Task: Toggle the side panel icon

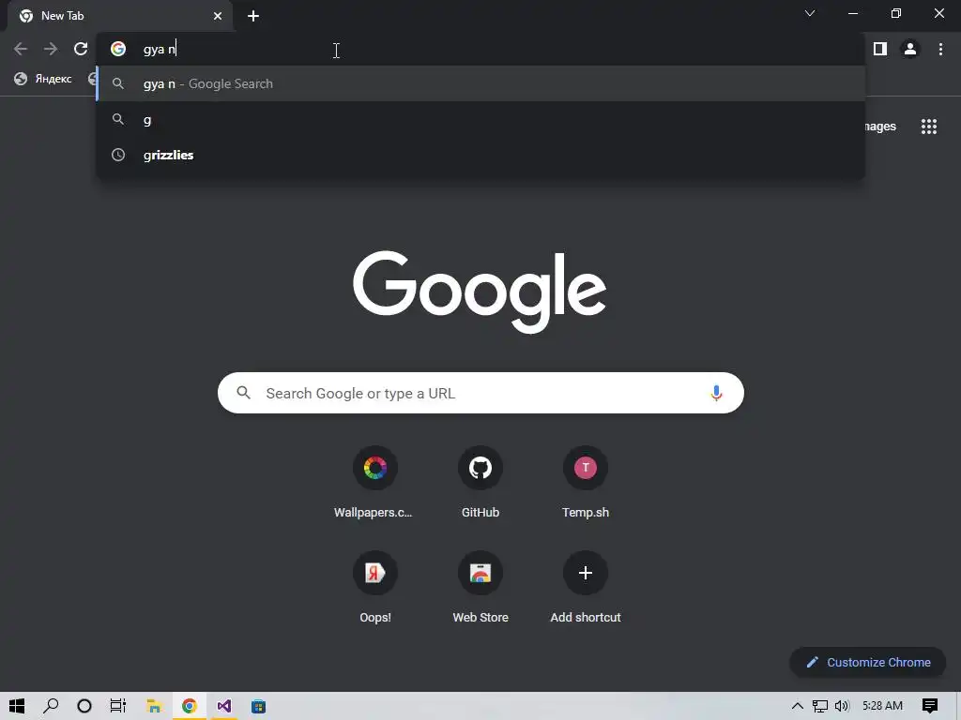Action: pyautogui.click(x=880, y=49)
